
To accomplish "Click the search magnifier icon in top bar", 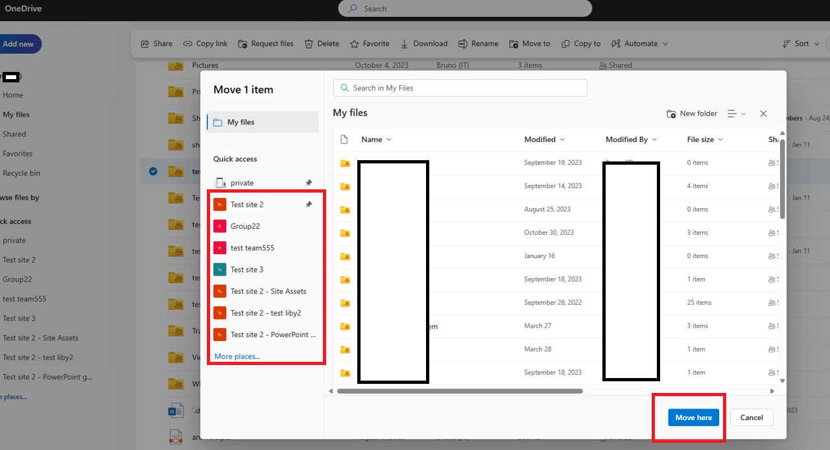I will [x=353, y=8].
